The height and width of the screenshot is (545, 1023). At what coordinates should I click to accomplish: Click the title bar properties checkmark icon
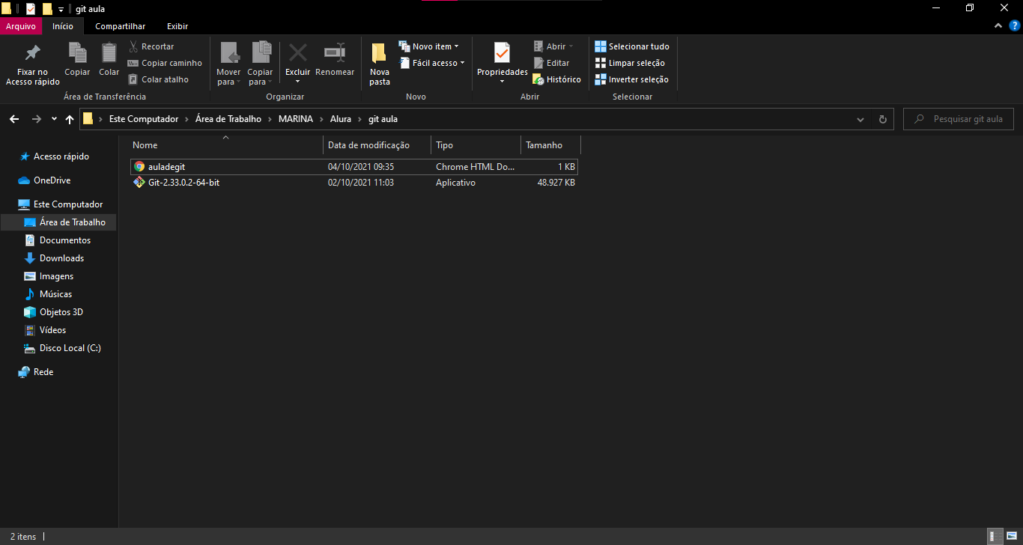point(30,9)
